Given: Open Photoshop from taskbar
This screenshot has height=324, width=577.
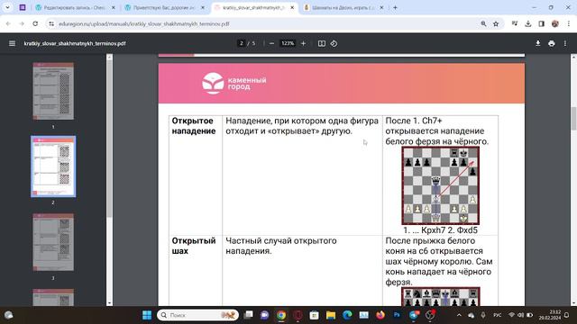Looking at the screenshot, I should (397, 315).
